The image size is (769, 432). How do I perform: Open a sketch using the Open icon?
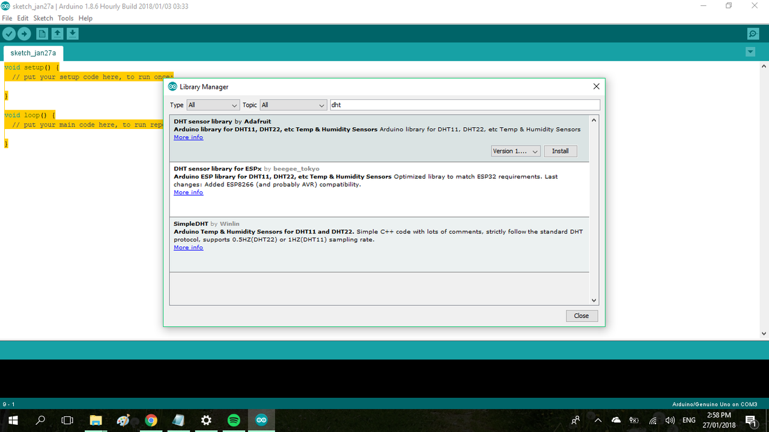[x=57, y=34]
